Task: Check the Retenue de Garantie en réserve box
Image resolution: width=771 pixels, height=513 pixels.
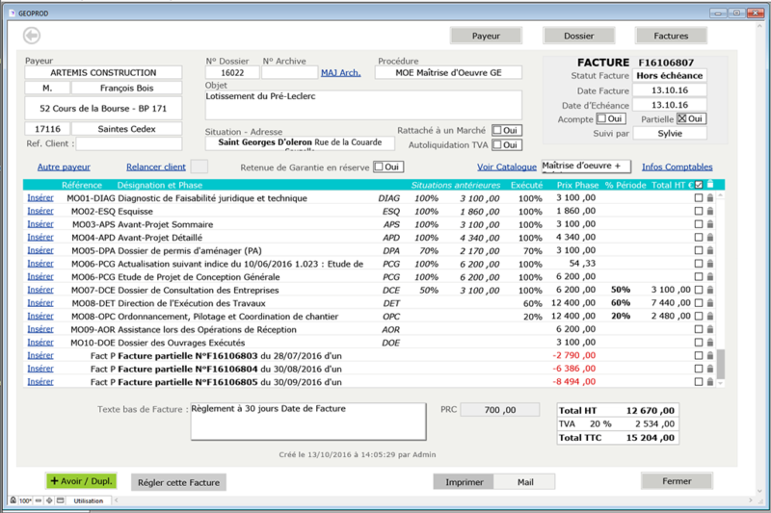Action: [379, 167]
